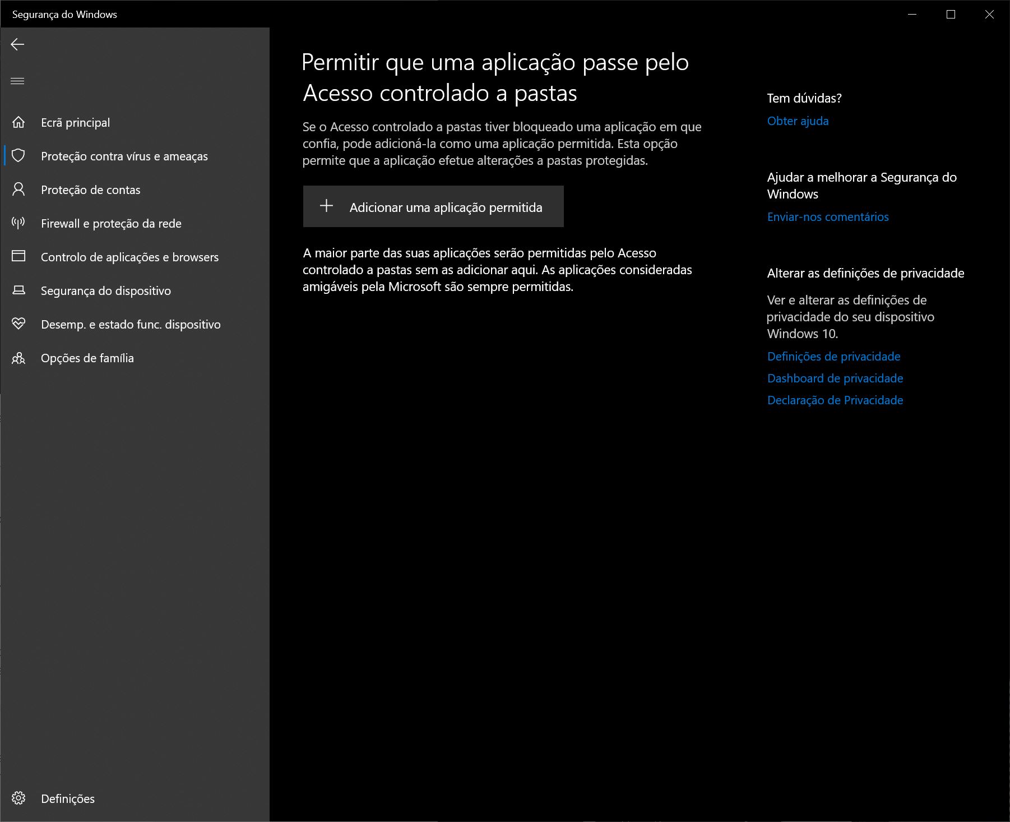Image resolution: width=1010 pixels, height=822 pixels.
Task: Open Dashboard de privacidade link
Action: tap(835, 378)
